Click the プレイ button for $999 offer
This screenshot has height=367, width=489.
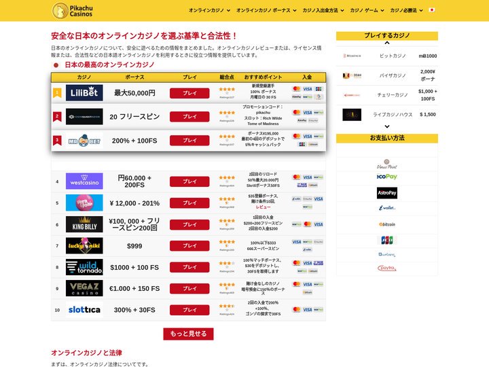(189, 246)
